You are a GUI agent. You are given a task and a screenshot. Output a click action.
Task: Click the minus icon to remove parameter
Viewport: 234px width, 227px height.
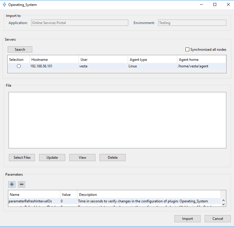coord(22,184)
